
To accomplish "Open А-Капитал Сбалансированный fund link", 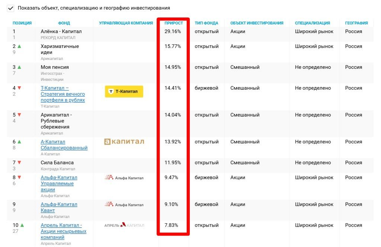I will 64,145.
